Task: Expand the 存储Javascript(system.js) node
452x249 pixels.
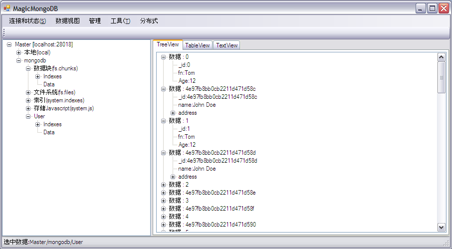Action: coord(28,109)
